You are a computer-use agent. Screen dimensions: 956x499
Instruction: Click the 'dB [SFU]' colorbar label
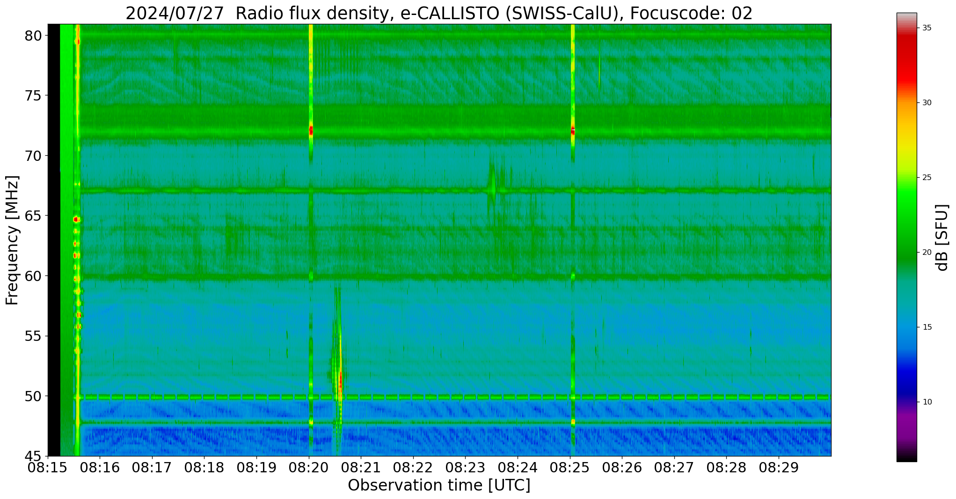(942, 237)
